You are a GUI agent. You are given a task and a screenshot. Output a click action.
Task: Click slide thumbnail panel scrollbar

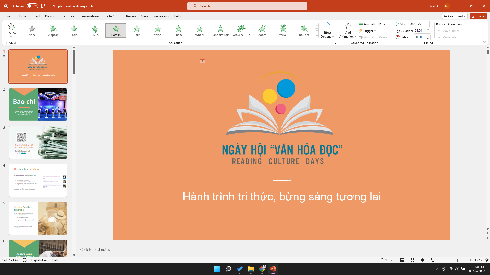pyautogui.click(x=74, y=62)
